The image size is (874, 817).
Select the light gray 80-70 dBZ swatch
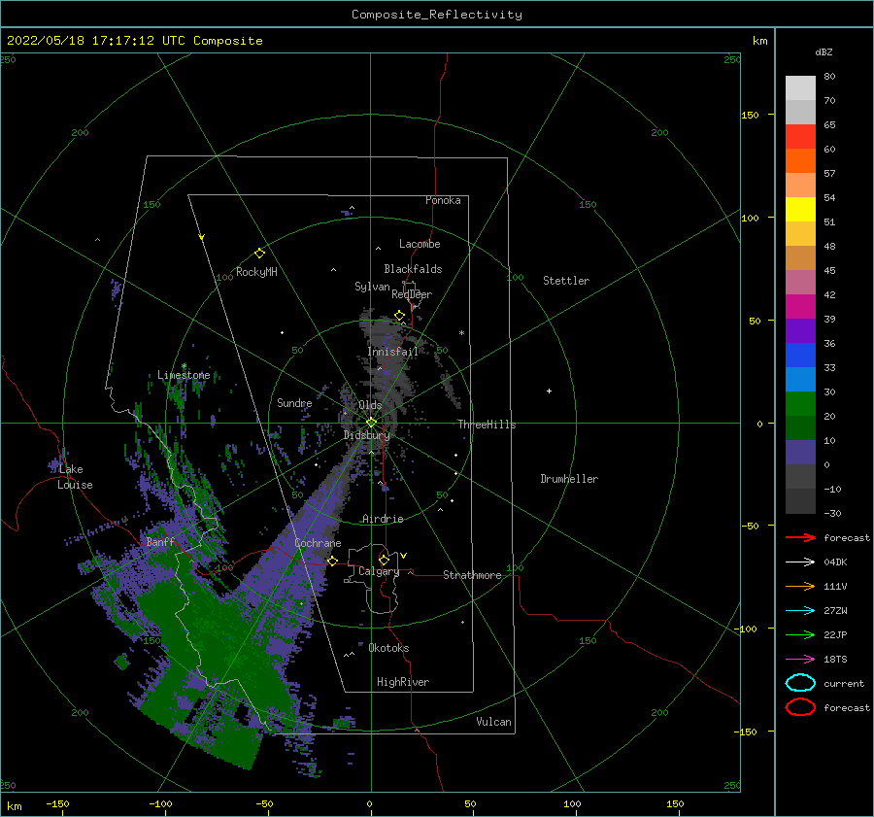[800, 88]
